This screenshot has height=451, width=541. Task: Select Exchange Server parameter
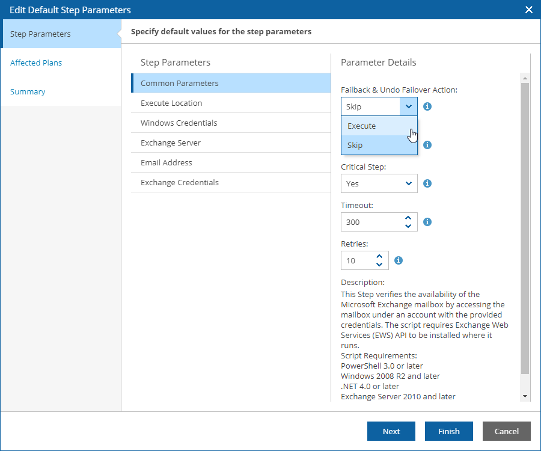(x=231, y=143)
